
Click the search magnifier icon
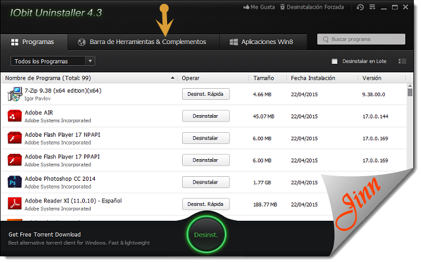click(326, 39)
